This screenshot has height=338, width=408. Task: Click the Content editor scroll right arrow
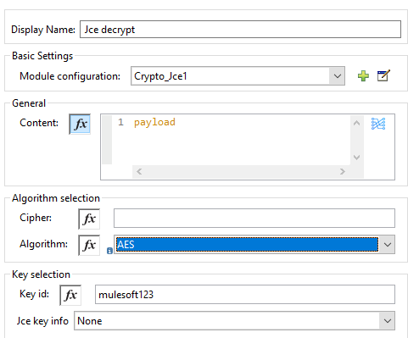[343, 172]
